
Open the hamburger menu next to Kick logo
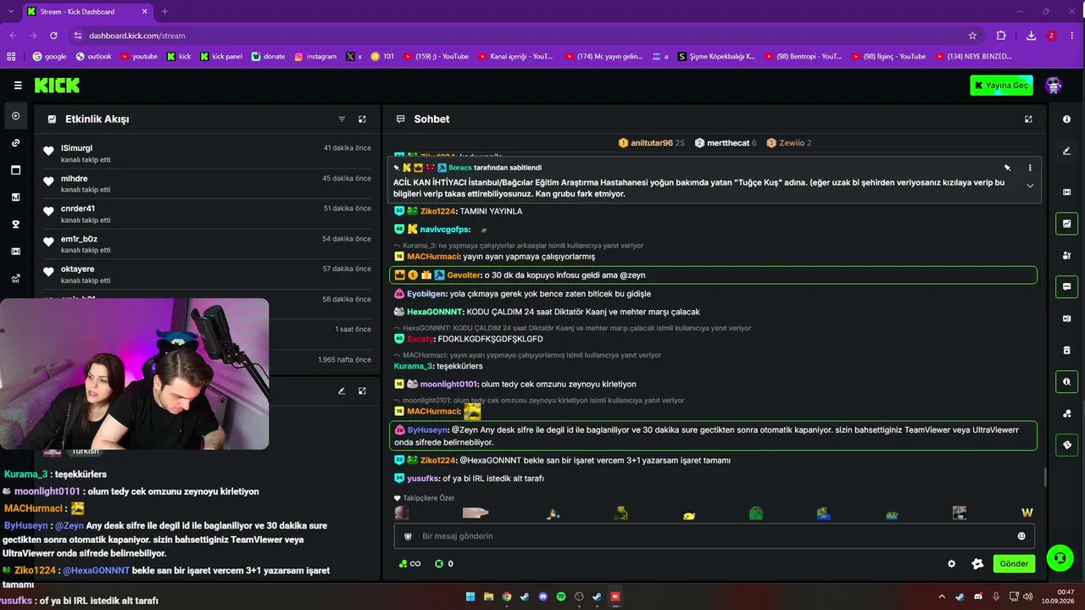pyautogui.click(x=18, y=86)
